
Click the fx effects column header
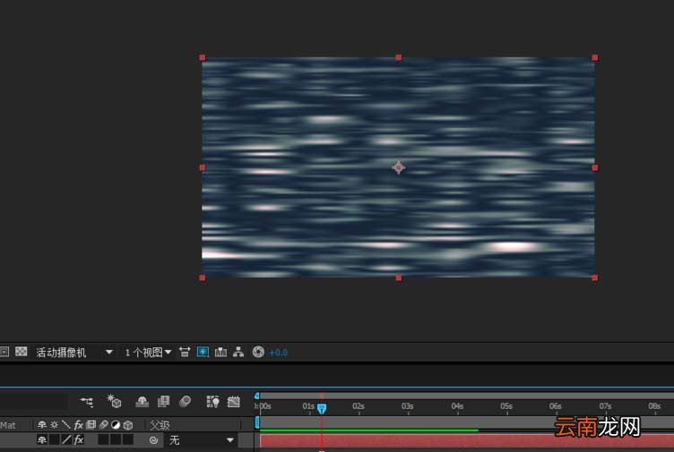tap(78, 425)
